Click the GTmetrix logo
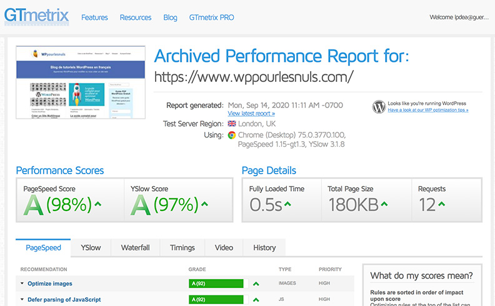Screen dimensions: 495x306 pyautogui.click(x=36, y=16)
